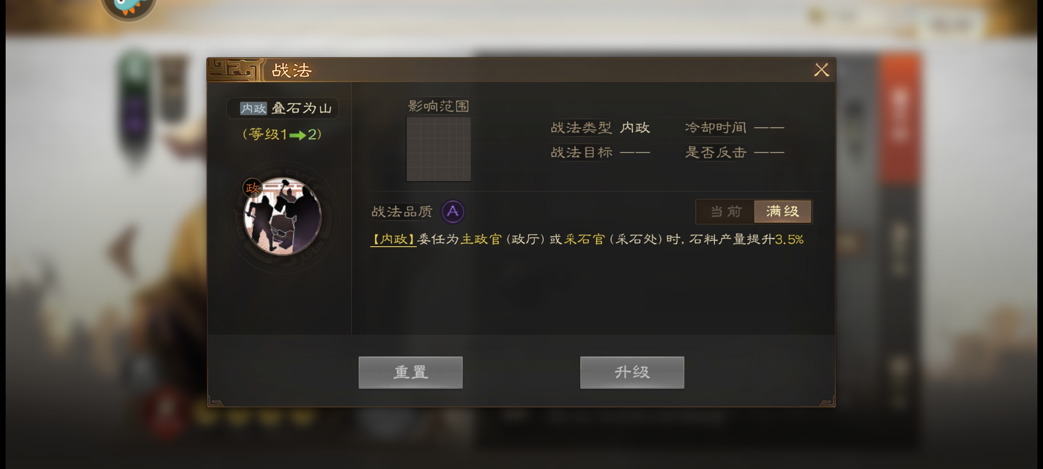1043x469 pixels.
Task: Click the green level-up arrow icon
Action: 297,135
